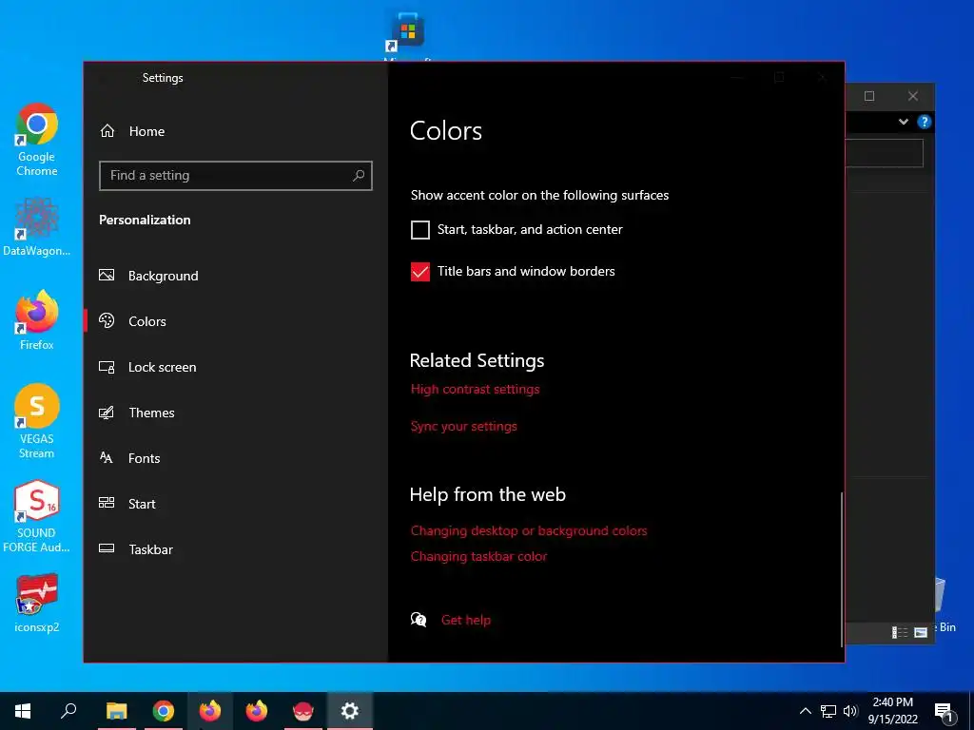Click the Find a setting search box
This screenshot has width=974, height=730.
[x=236, y=176]
